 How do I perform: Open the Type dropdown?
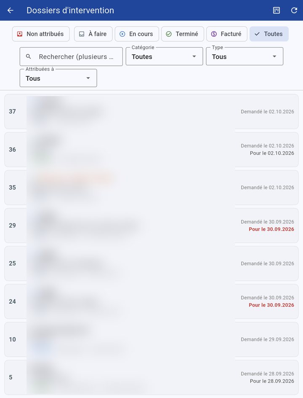coord(245,56)
